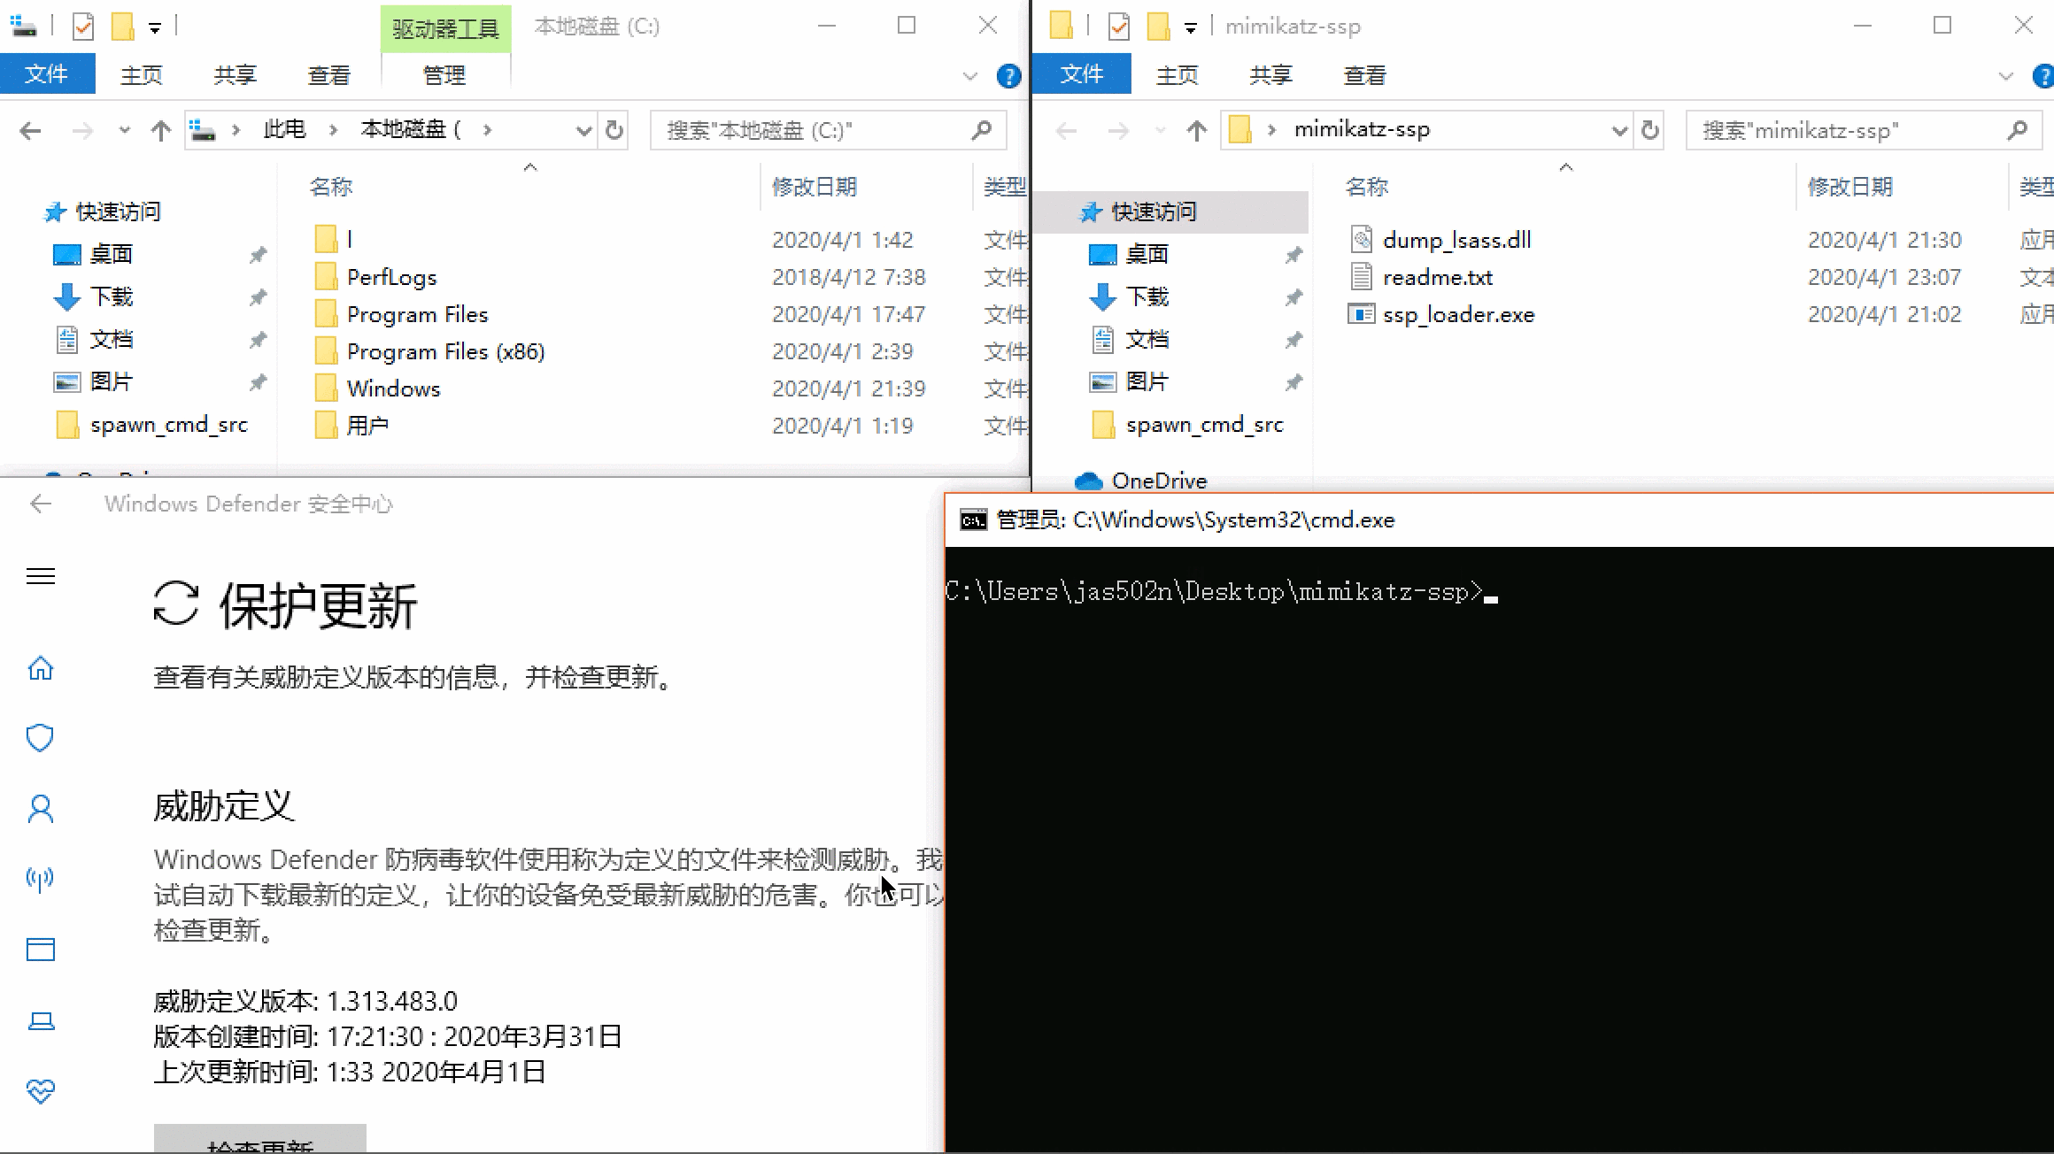Open address history dropdown in mimikatz-ssp Explorer

click(x=1619, y=131)
